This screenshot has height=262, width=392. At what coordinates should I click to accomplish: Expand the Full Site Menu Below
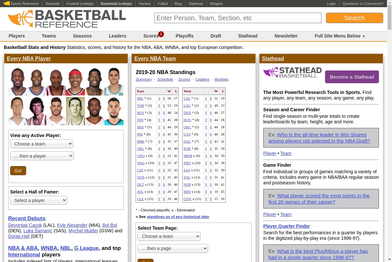click(x=340, y=36)
